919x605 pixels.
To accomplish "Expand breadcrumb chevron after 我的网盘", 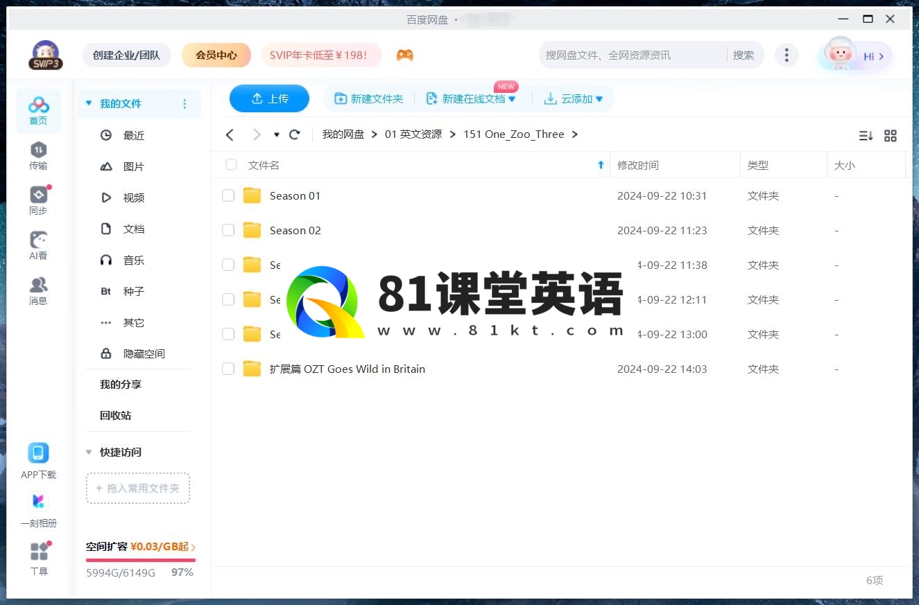I will (375, 134).
